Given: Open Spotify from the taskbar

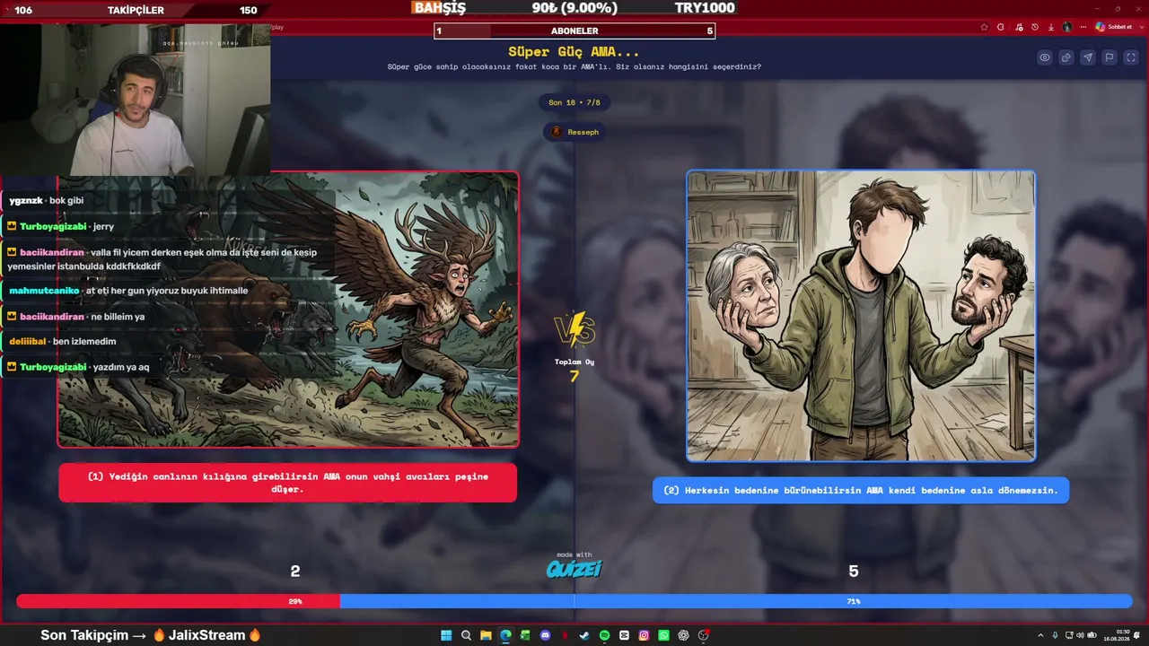Looking at the screenshot, I should coord(604,635).
